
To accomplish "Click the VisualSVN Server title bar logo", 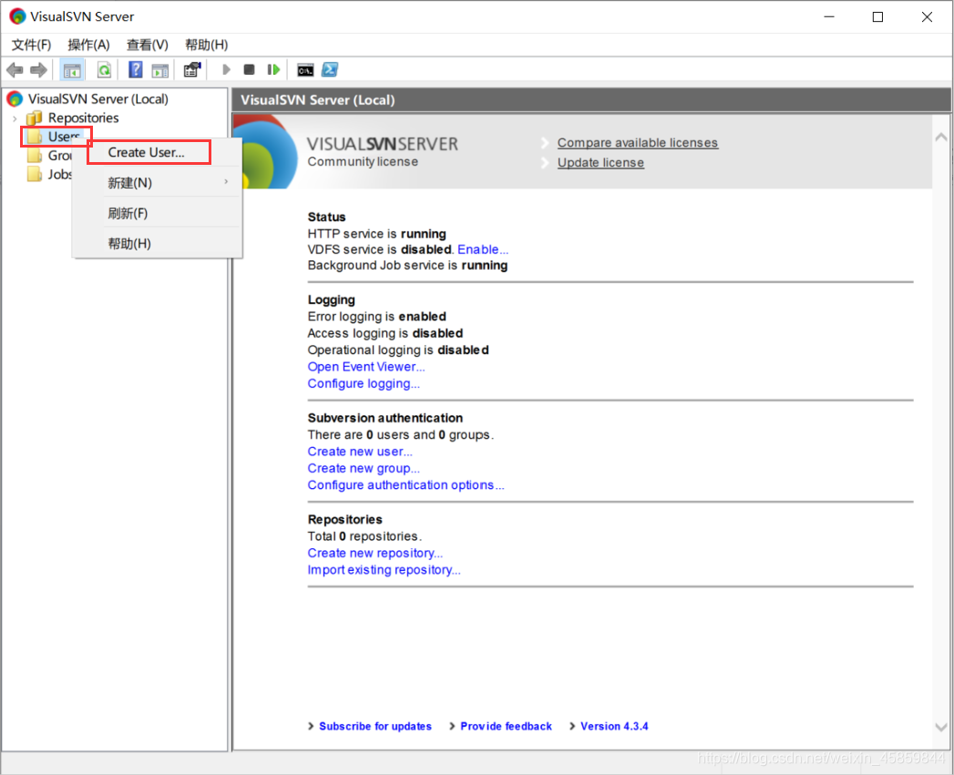I will 17,16.
